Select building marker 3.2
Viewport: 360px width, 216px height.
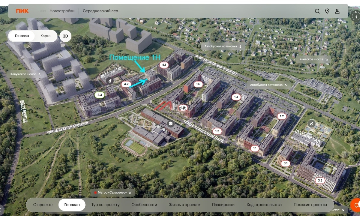320,180
